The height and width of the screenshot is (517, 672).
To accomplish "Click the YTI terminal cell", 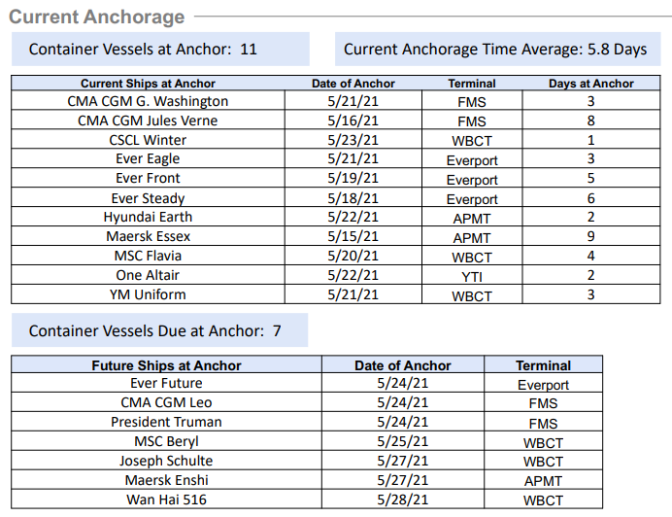I will (x=472, y=276).
